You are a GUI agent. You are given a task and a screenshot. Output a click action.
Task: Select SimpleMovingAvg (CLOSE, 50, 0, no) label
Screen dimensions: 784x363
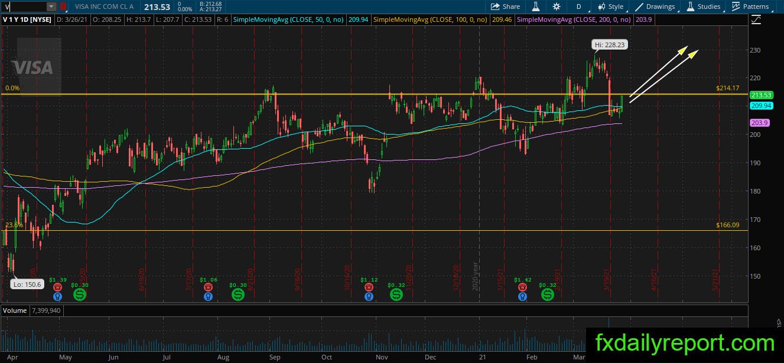click(289, 20)
